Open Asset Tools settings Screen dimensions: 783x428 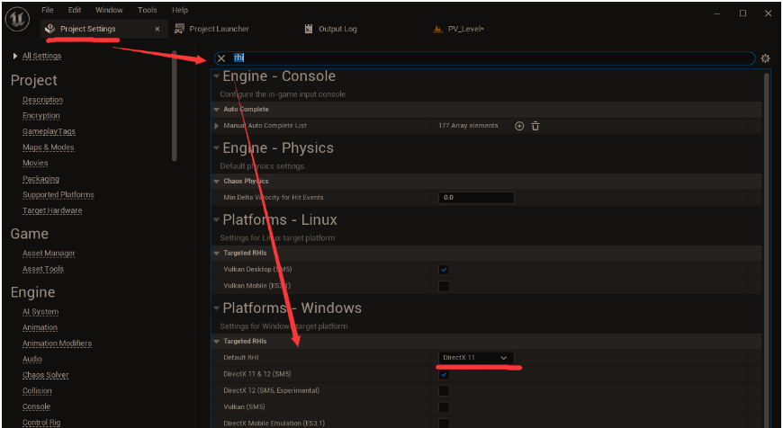43,270
